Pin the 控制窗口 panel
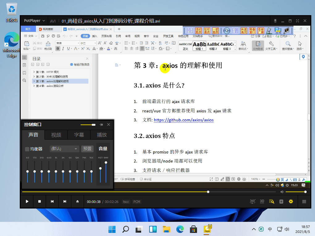Screen dimensions: 315x236 pos(101,124)
